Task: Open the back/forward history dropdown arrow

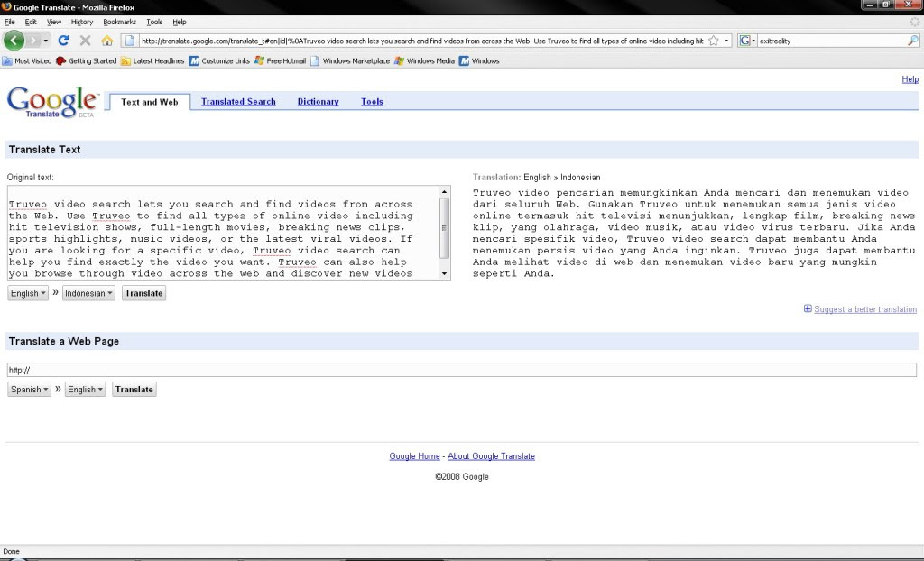Action: click(46, 41)
